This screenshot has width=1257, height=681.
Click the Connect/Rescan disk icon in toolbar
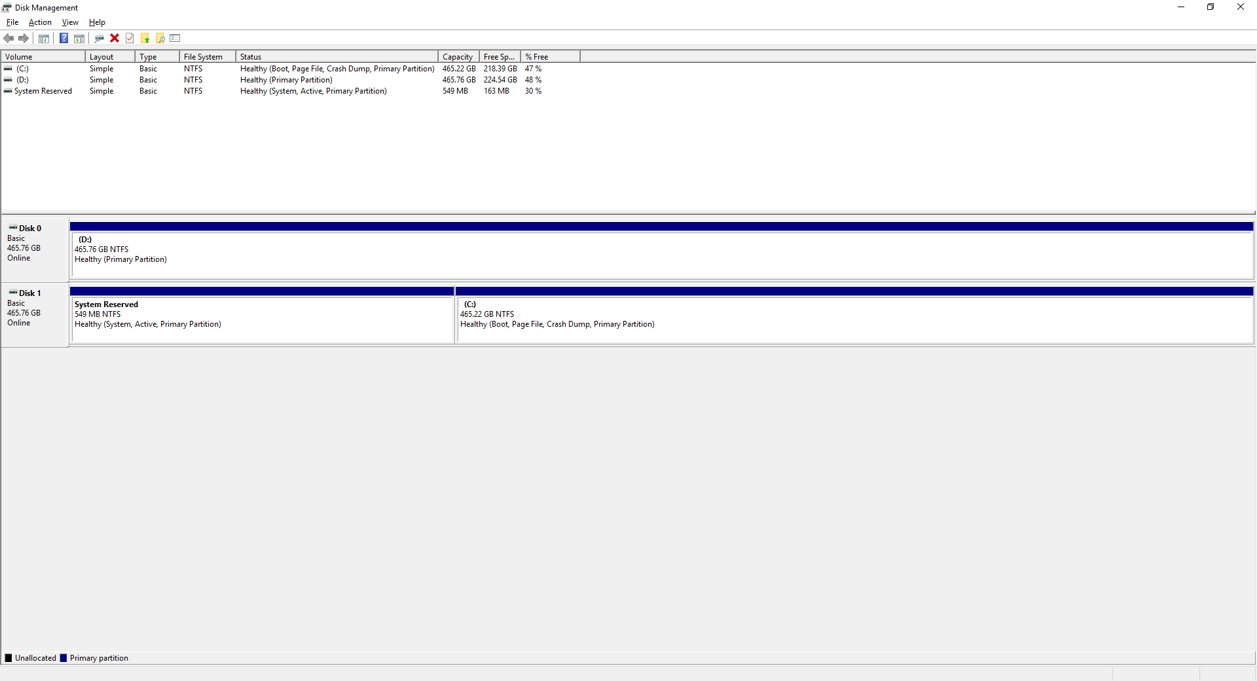[x=100, y=39]
